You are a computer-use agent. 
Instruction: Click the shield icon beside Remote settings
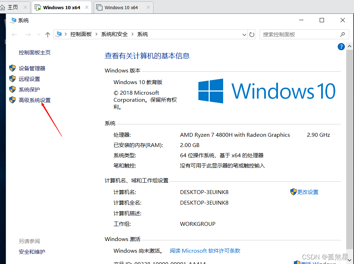coord(12,79)
